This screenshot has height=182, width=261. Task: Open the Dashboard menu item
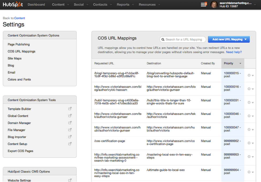36,5
